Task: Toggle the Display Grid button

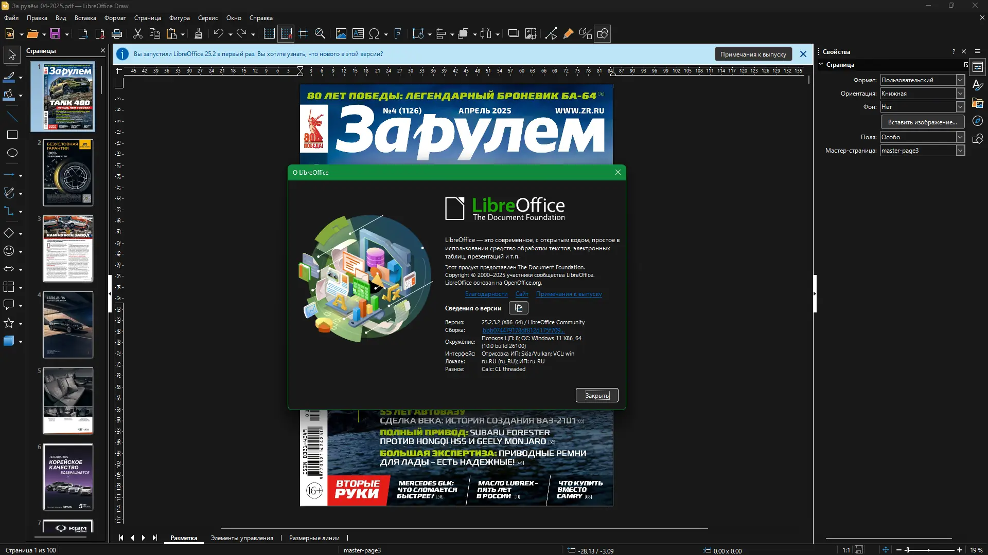Action: [269, 34]
